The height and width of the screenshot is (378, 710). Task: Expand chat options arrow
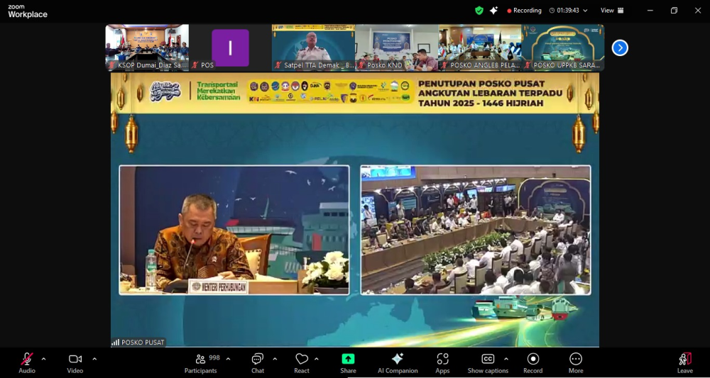pos(275,359)
